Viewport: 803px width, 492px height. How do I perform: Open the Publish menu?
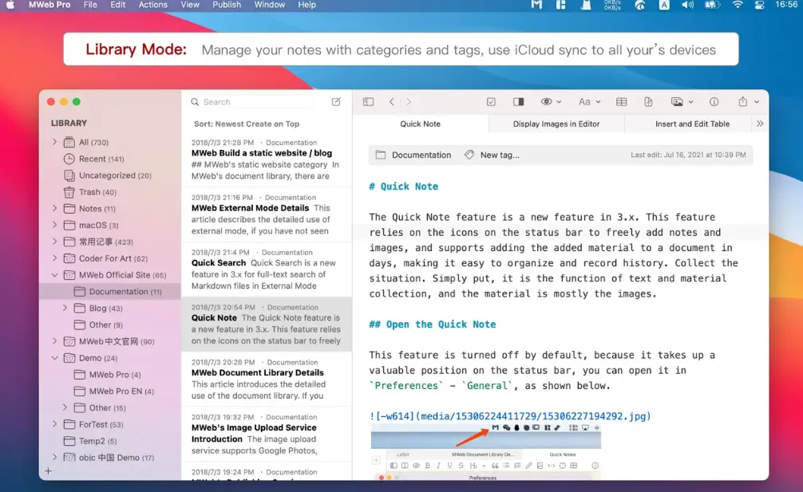pos(227,5)
